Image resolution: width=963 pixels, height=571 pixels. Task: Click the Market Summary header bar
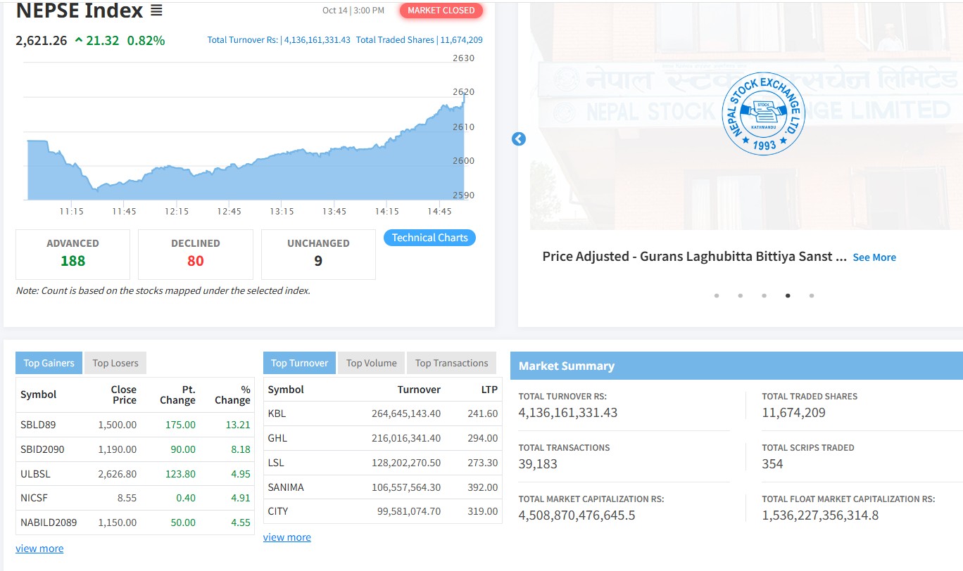pyautogui.click(x=736, y=366)
